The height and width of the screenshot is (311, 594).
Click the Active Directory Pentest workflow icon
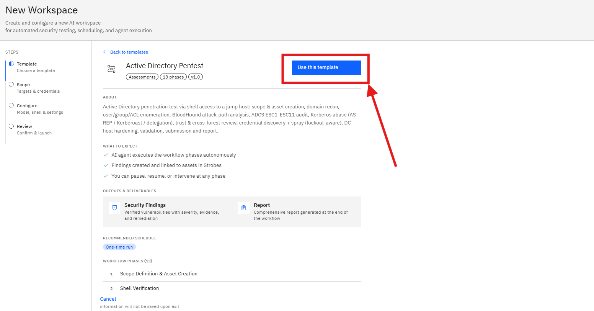tap(111, 69)
